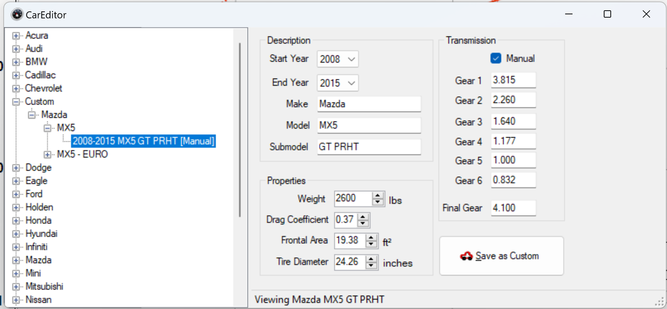Close the CarEditor window
The height and width of the screenshot is (309, 667).
(x=646, y=14)
